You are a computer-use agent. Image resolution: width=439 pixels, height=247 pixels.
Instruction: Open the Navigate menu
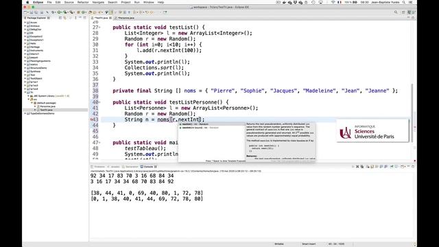click(x=98, y=2)
